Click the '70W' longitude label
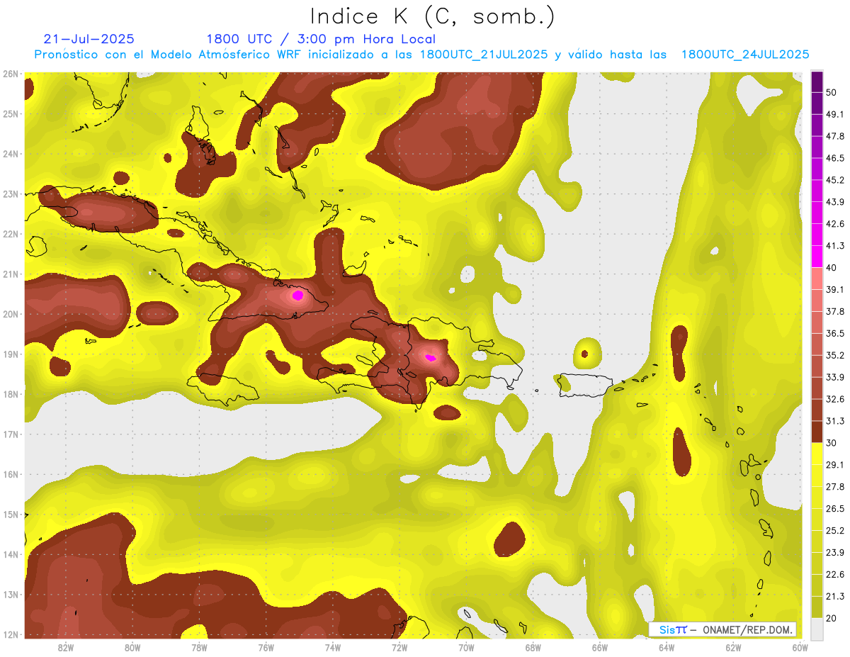 point(466,648)
